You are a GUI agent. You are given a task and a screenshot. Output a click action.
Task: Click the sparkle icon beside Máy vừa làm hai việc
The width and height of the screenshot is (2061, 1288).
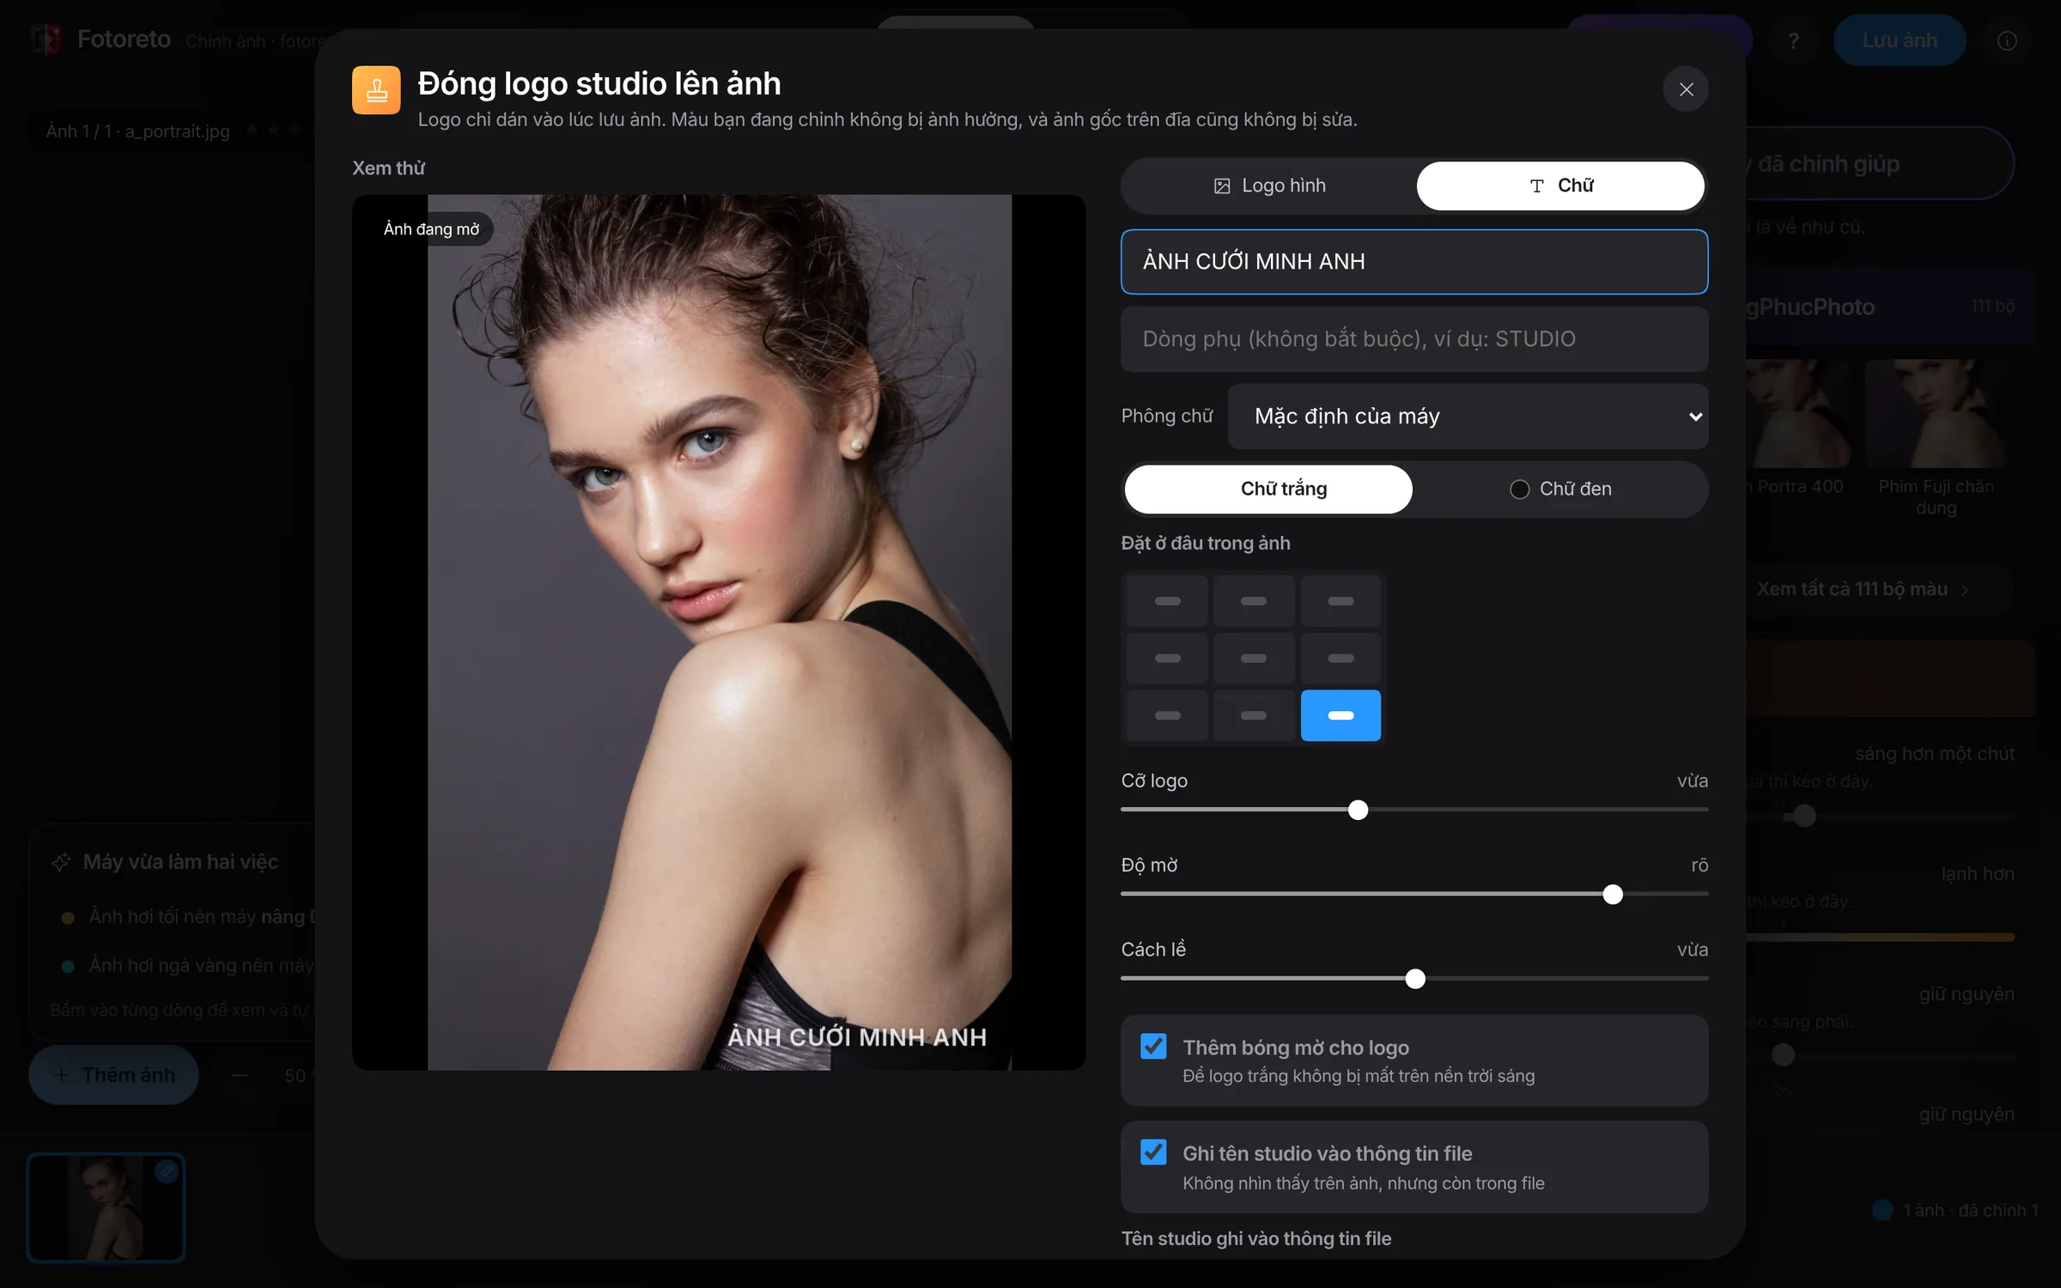point(61,862)
